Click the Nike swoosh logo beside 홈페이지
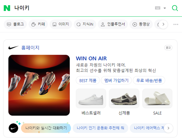 click(13, 47)
